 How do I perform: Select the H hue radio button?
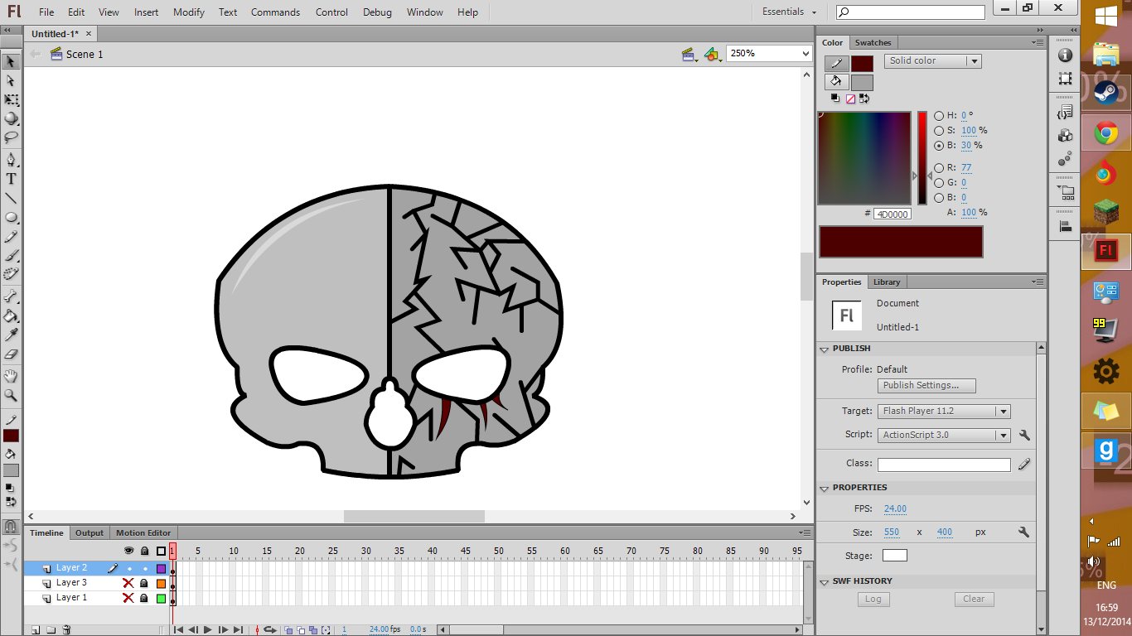[x=939, y=116]
